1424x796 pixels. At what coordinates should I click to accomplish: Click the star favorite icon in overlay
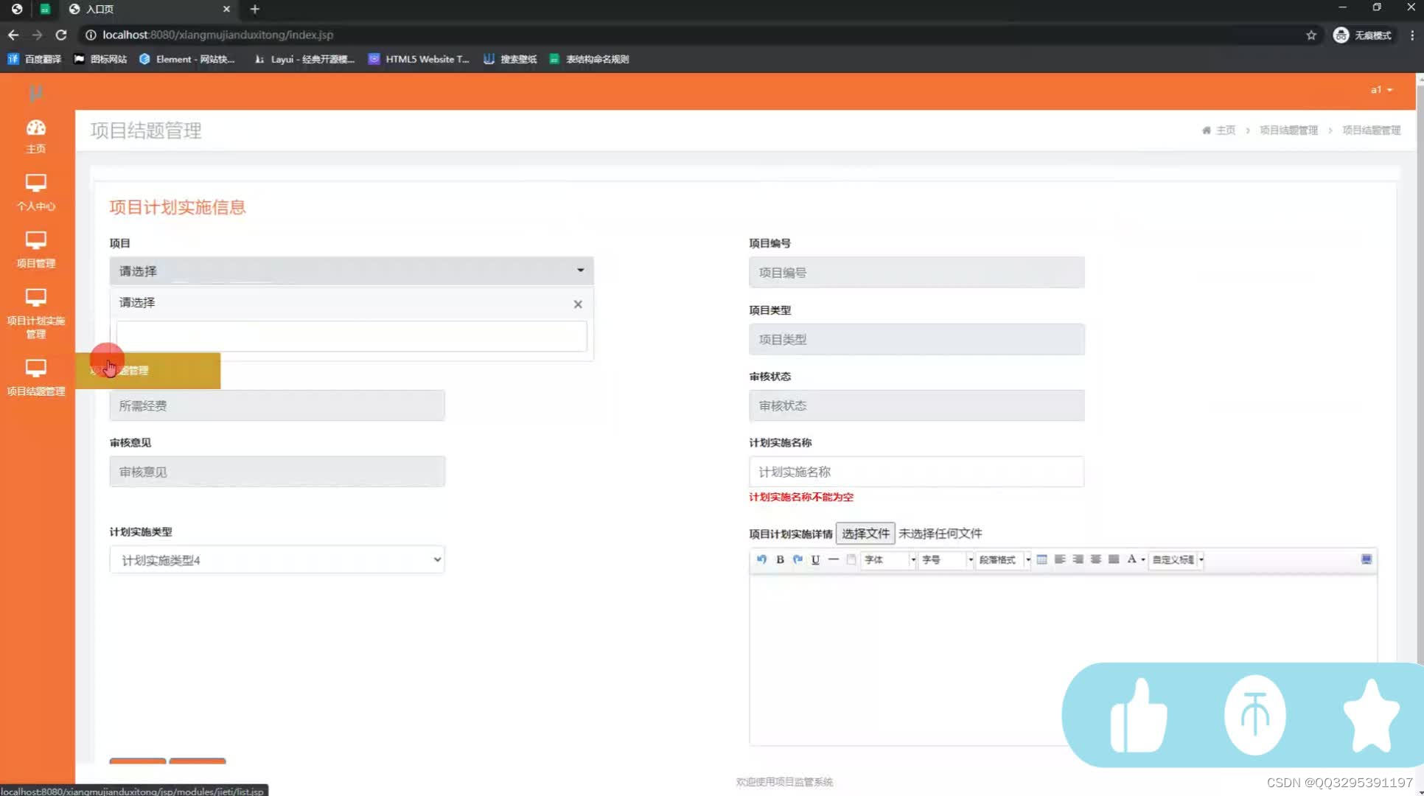(x=1372, y=716)
